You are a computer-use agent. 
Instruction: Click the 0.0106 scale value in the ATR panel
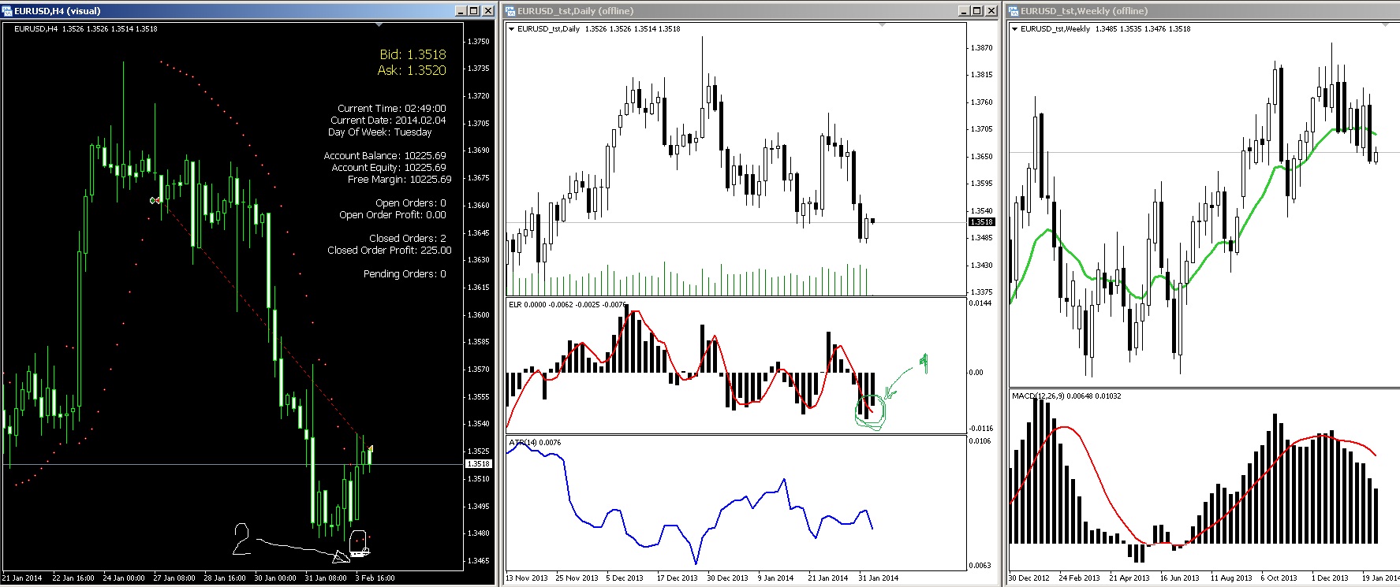[980, 441]
